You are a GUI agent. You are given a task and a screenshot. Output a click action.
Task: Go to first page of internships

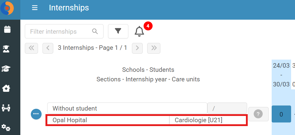(x=31, y=48)
